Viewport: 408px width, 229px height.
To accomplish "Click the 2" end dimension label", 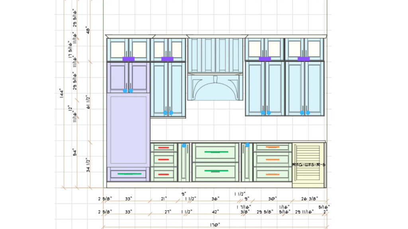I will coord(326,212).
